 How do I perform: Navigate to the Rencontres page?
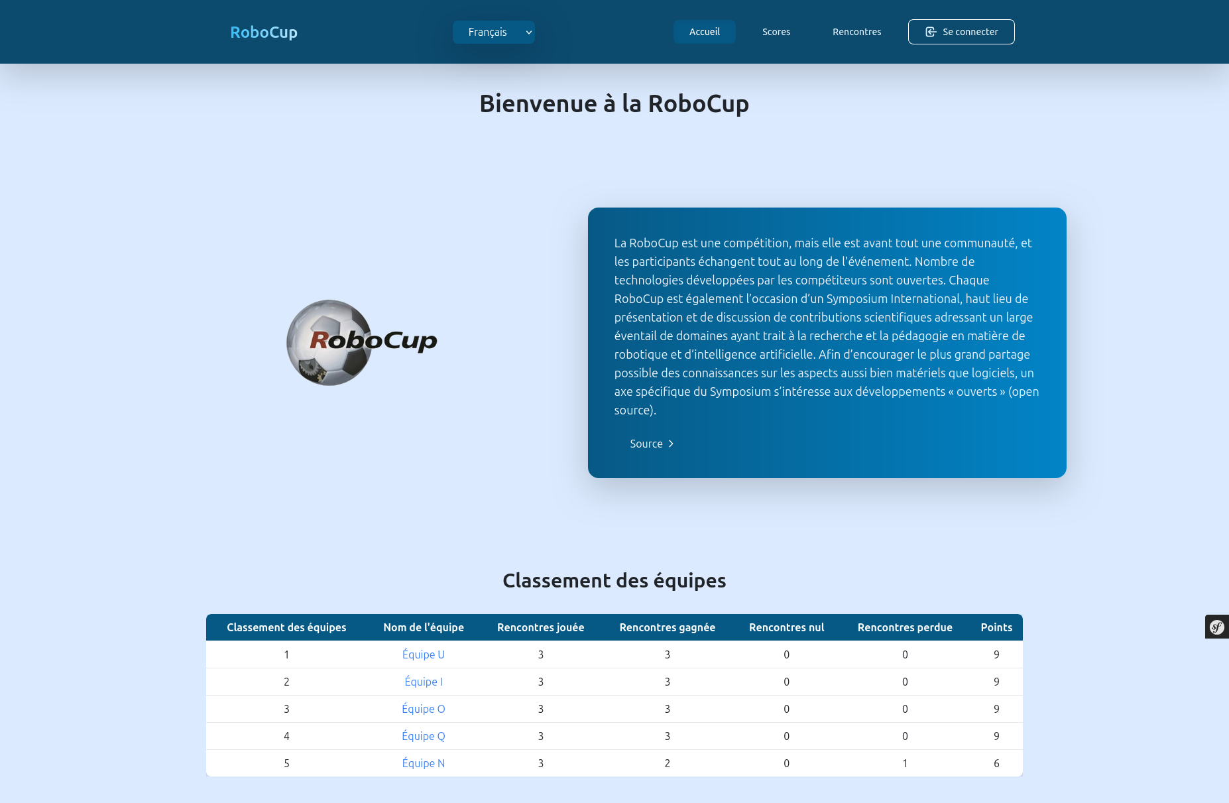(856, 31)
